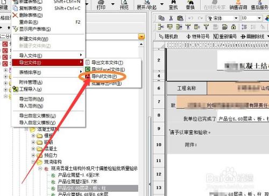Image resolution: width=269 pixels, height=196 pixels.
Task: Select 删除表格(D) menu item
Action: coord(48,15)
